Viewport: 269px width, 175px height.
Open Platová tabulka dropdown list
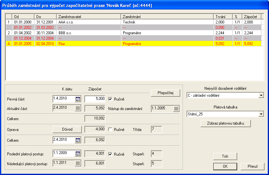pyautogui.click(x=261, y=114)
